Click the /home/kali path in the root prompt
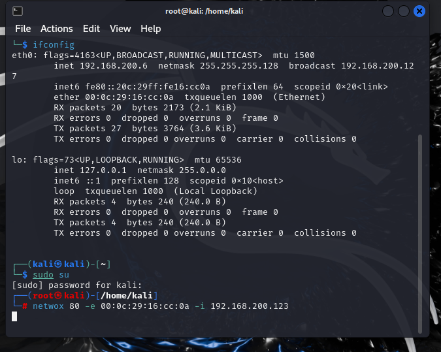 point(129,296)
